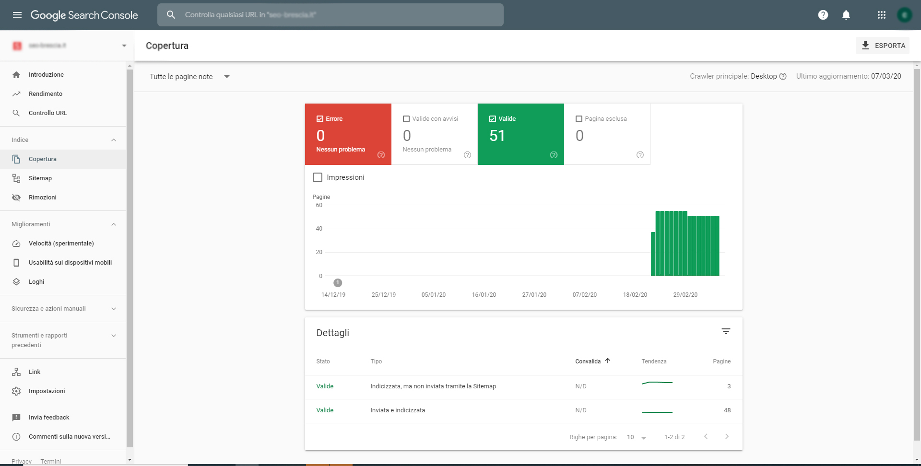
Task: Select Copertura in sidebar
Action: [x=63, y=159]
